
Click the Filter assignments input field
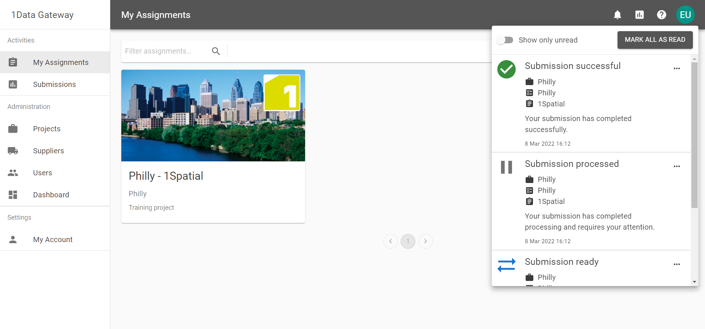165,51
